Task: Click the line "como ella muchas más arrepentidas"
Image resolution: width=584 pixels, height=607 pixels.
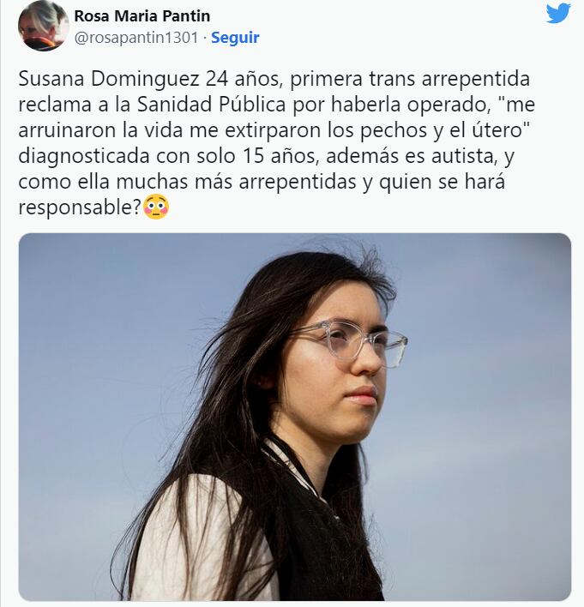Action: click(x=187, y=182)
